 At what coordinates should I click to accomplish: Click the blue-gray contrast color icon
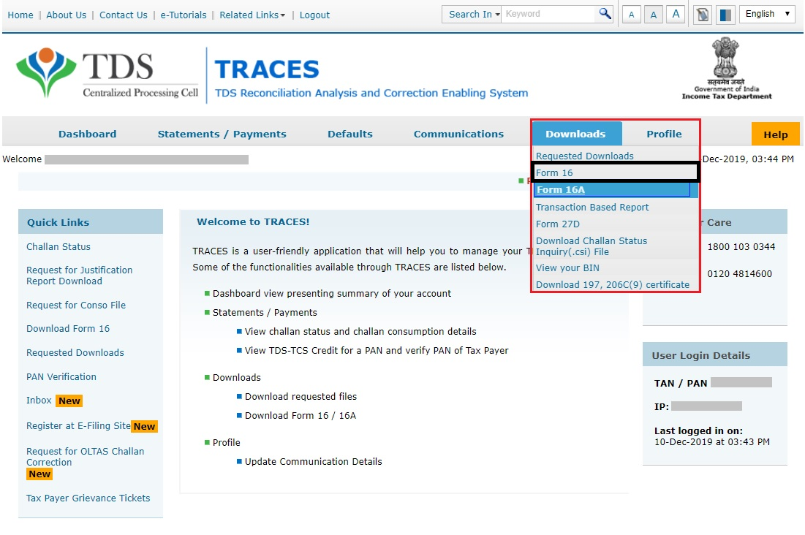point(725,14)
